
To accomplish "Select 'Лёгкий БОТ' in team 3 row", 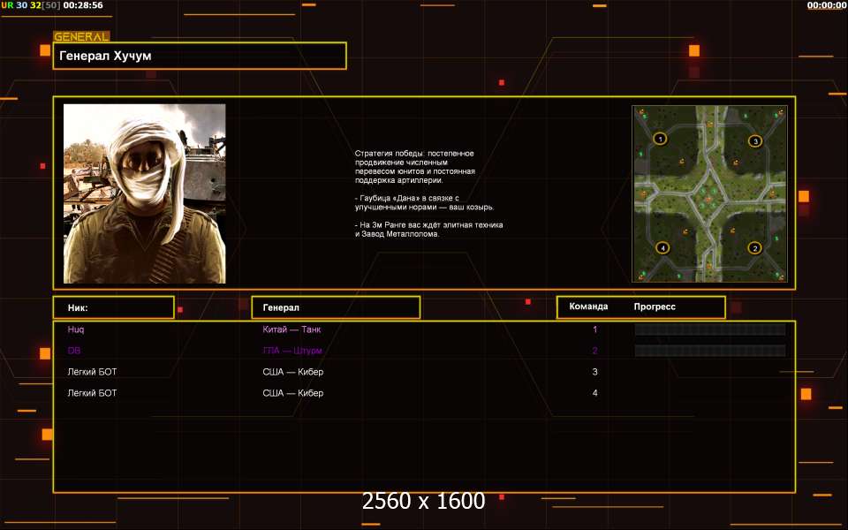I will click(92, 372).
